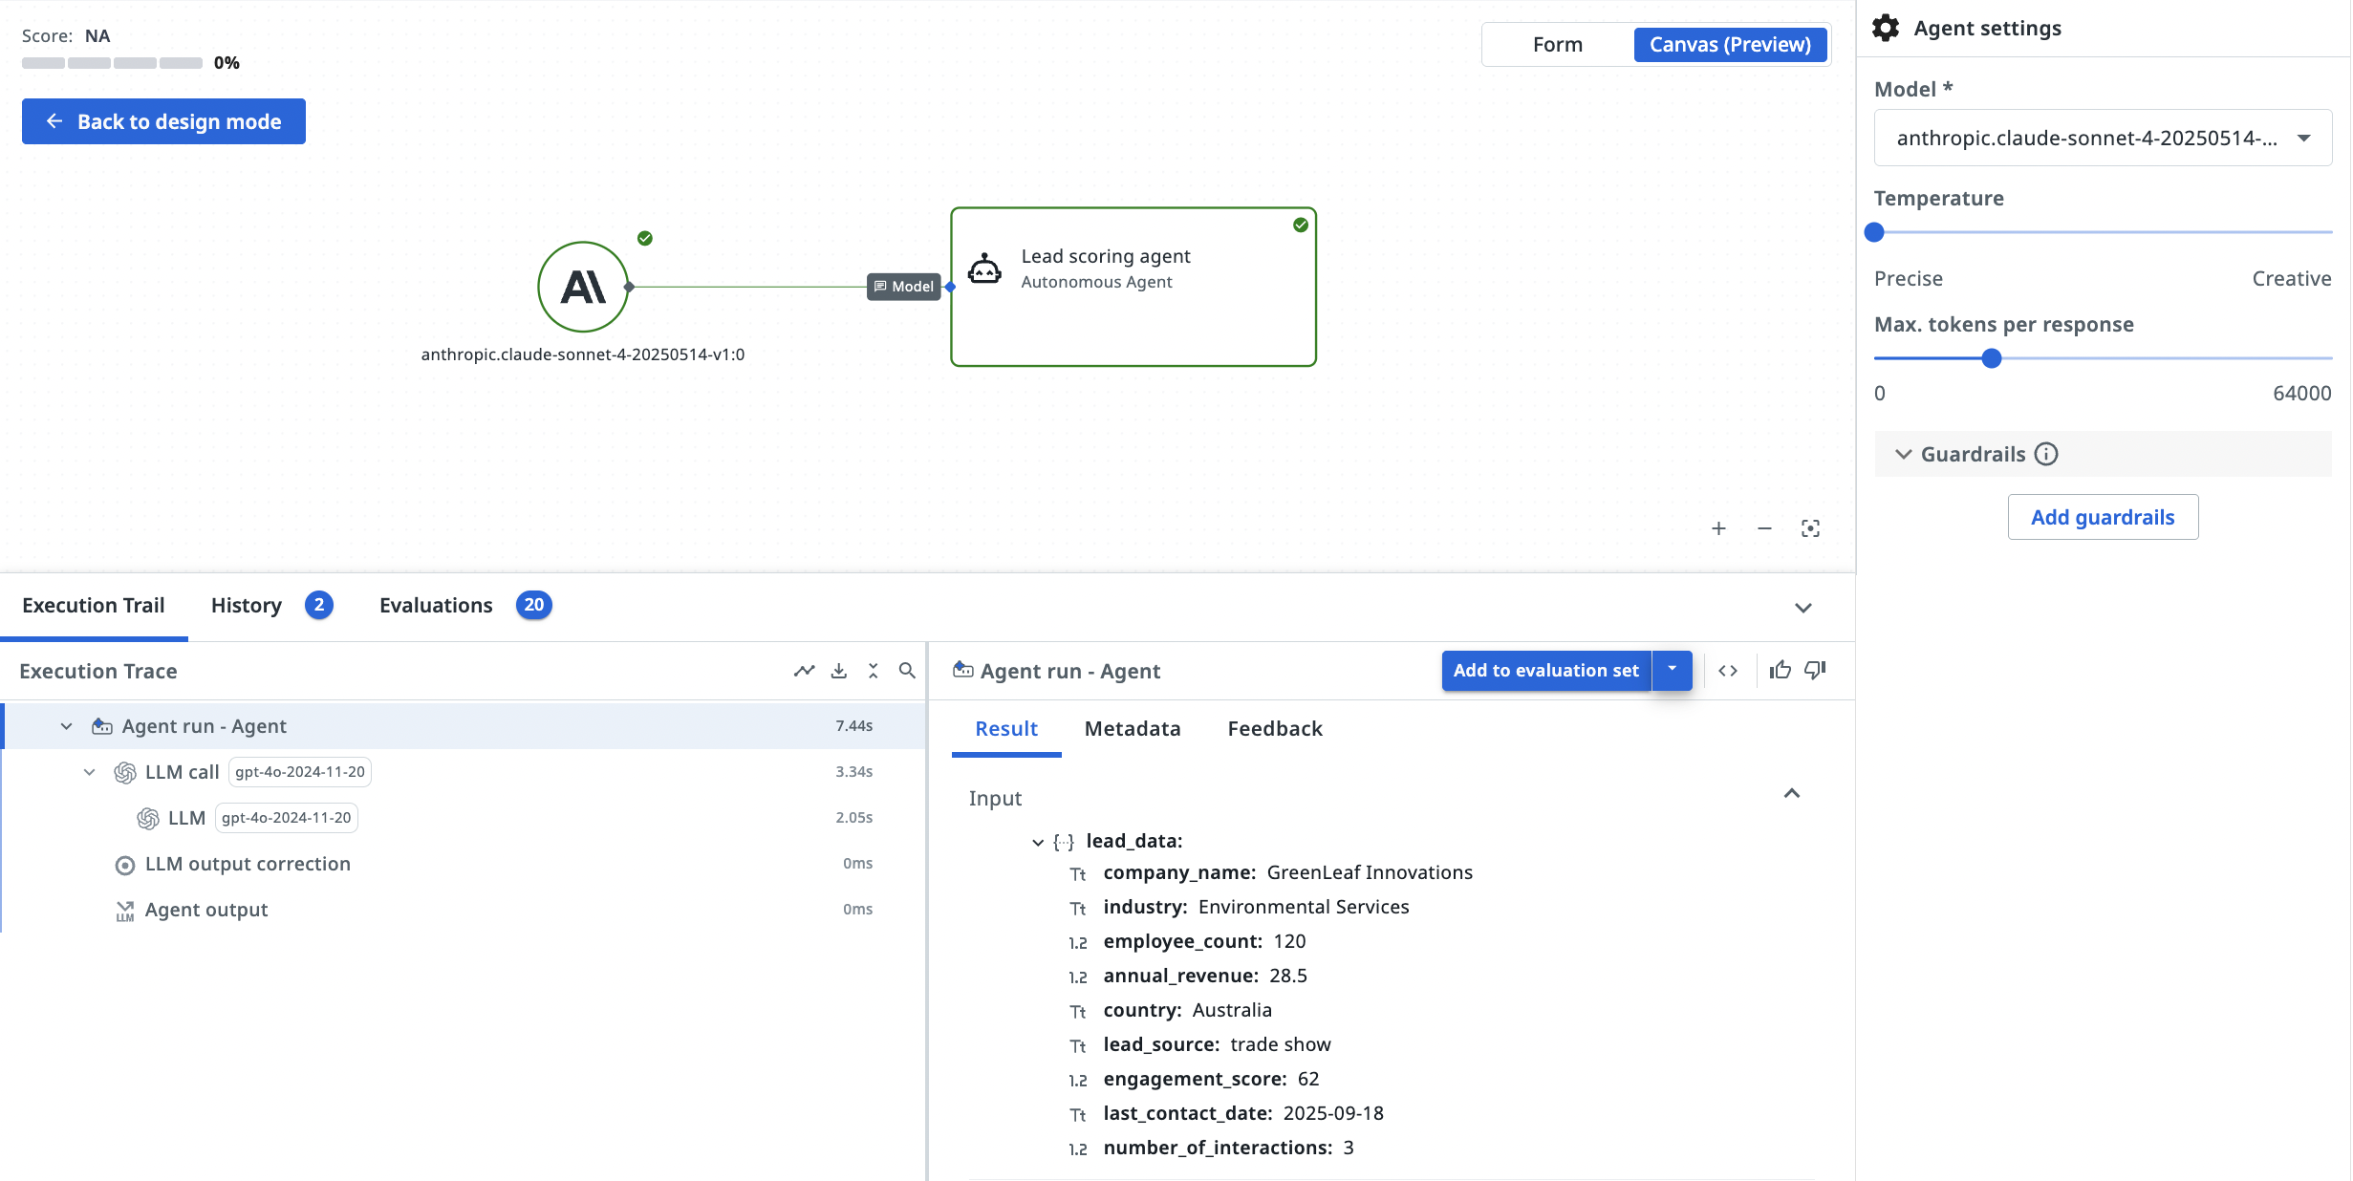Click the search icon in Execution Trace
The height and width of the screenshot is (1181, 2353).
tap(907, 671)
